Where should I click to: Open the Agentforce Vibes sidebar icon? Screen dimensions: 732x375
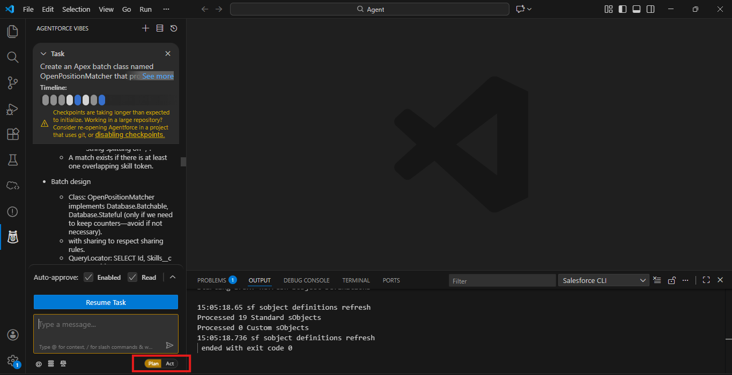click(x=12, y=236)
